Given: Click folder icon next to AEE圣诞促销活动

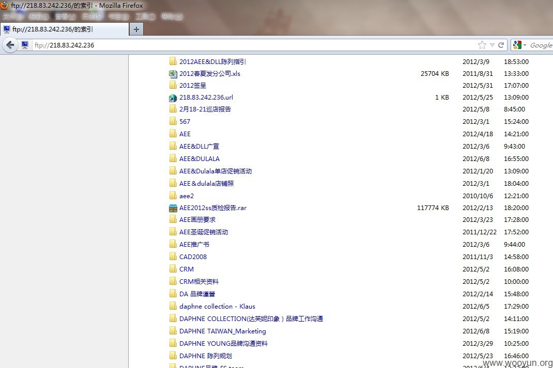Looking at the screenshot, I should tap(173, 232).
